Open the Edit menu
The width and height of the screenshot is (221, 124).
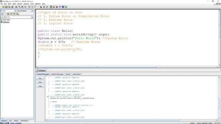coord(6,4)
